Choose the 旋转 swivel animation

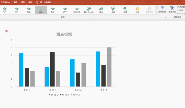pyautogui.click(x=113, y=10)
